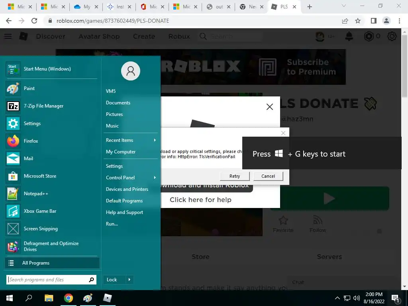Click the volume tray icon
This screenshot has height=306, width=408.
pos(357,298)
